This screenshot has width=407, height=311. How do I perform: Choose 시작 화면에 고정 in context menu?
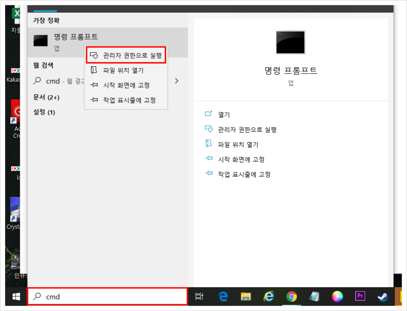point(126,85)
